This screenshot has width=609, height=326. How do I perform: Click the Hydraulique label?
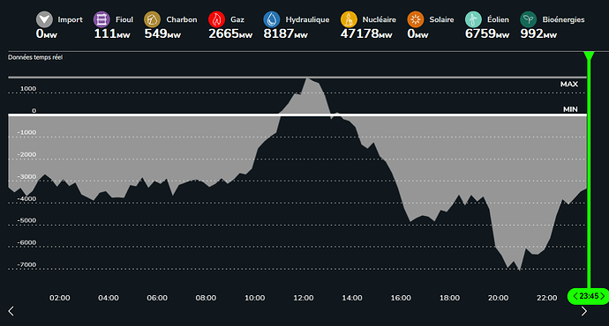(307, 19)
